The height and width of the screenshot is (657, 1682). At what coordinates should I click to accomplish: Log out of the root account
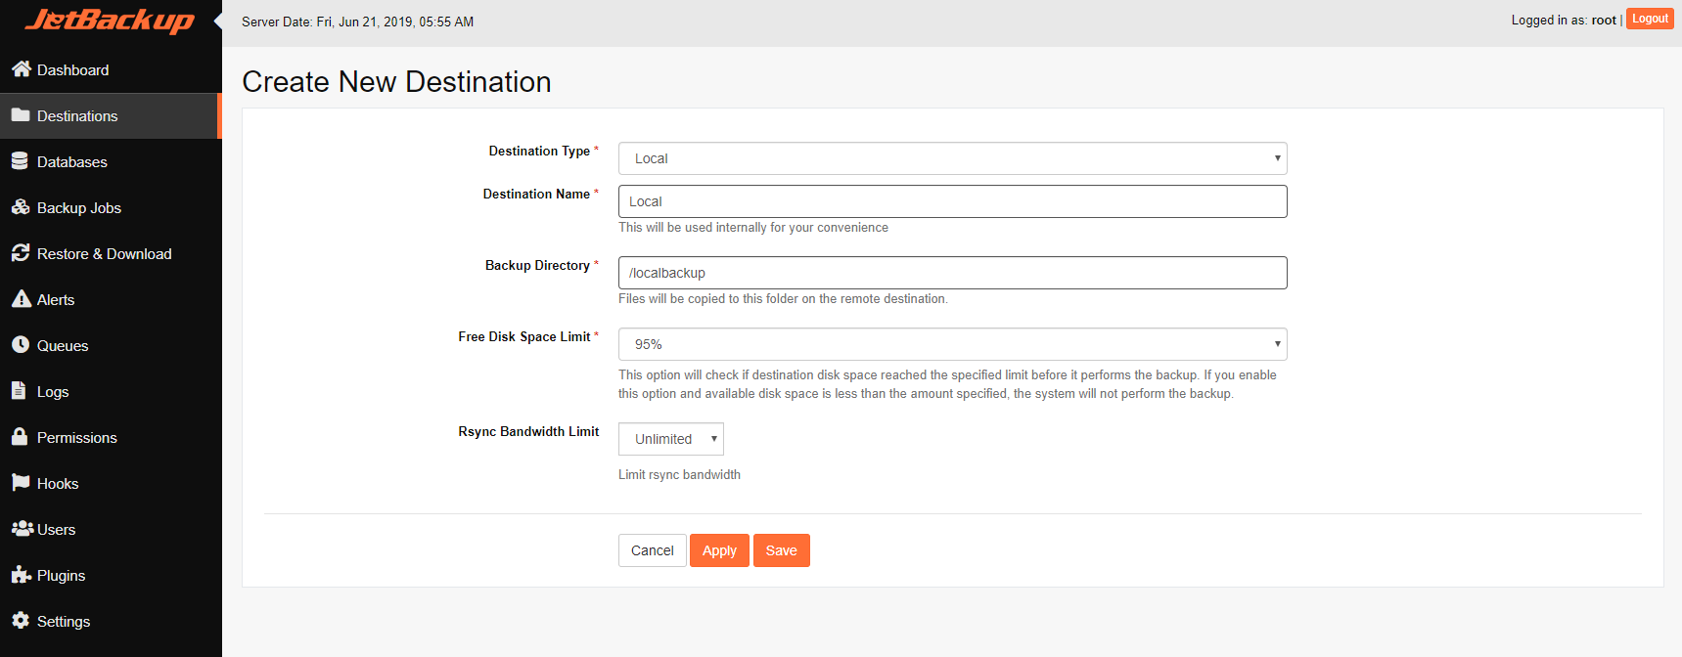coord(1650,19)
